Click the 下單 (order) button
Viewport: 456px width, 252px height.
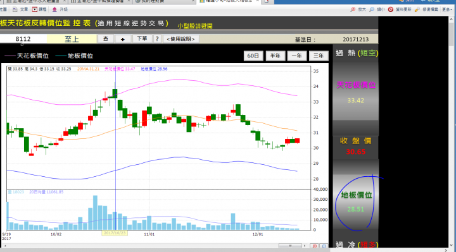pos(142,39)
